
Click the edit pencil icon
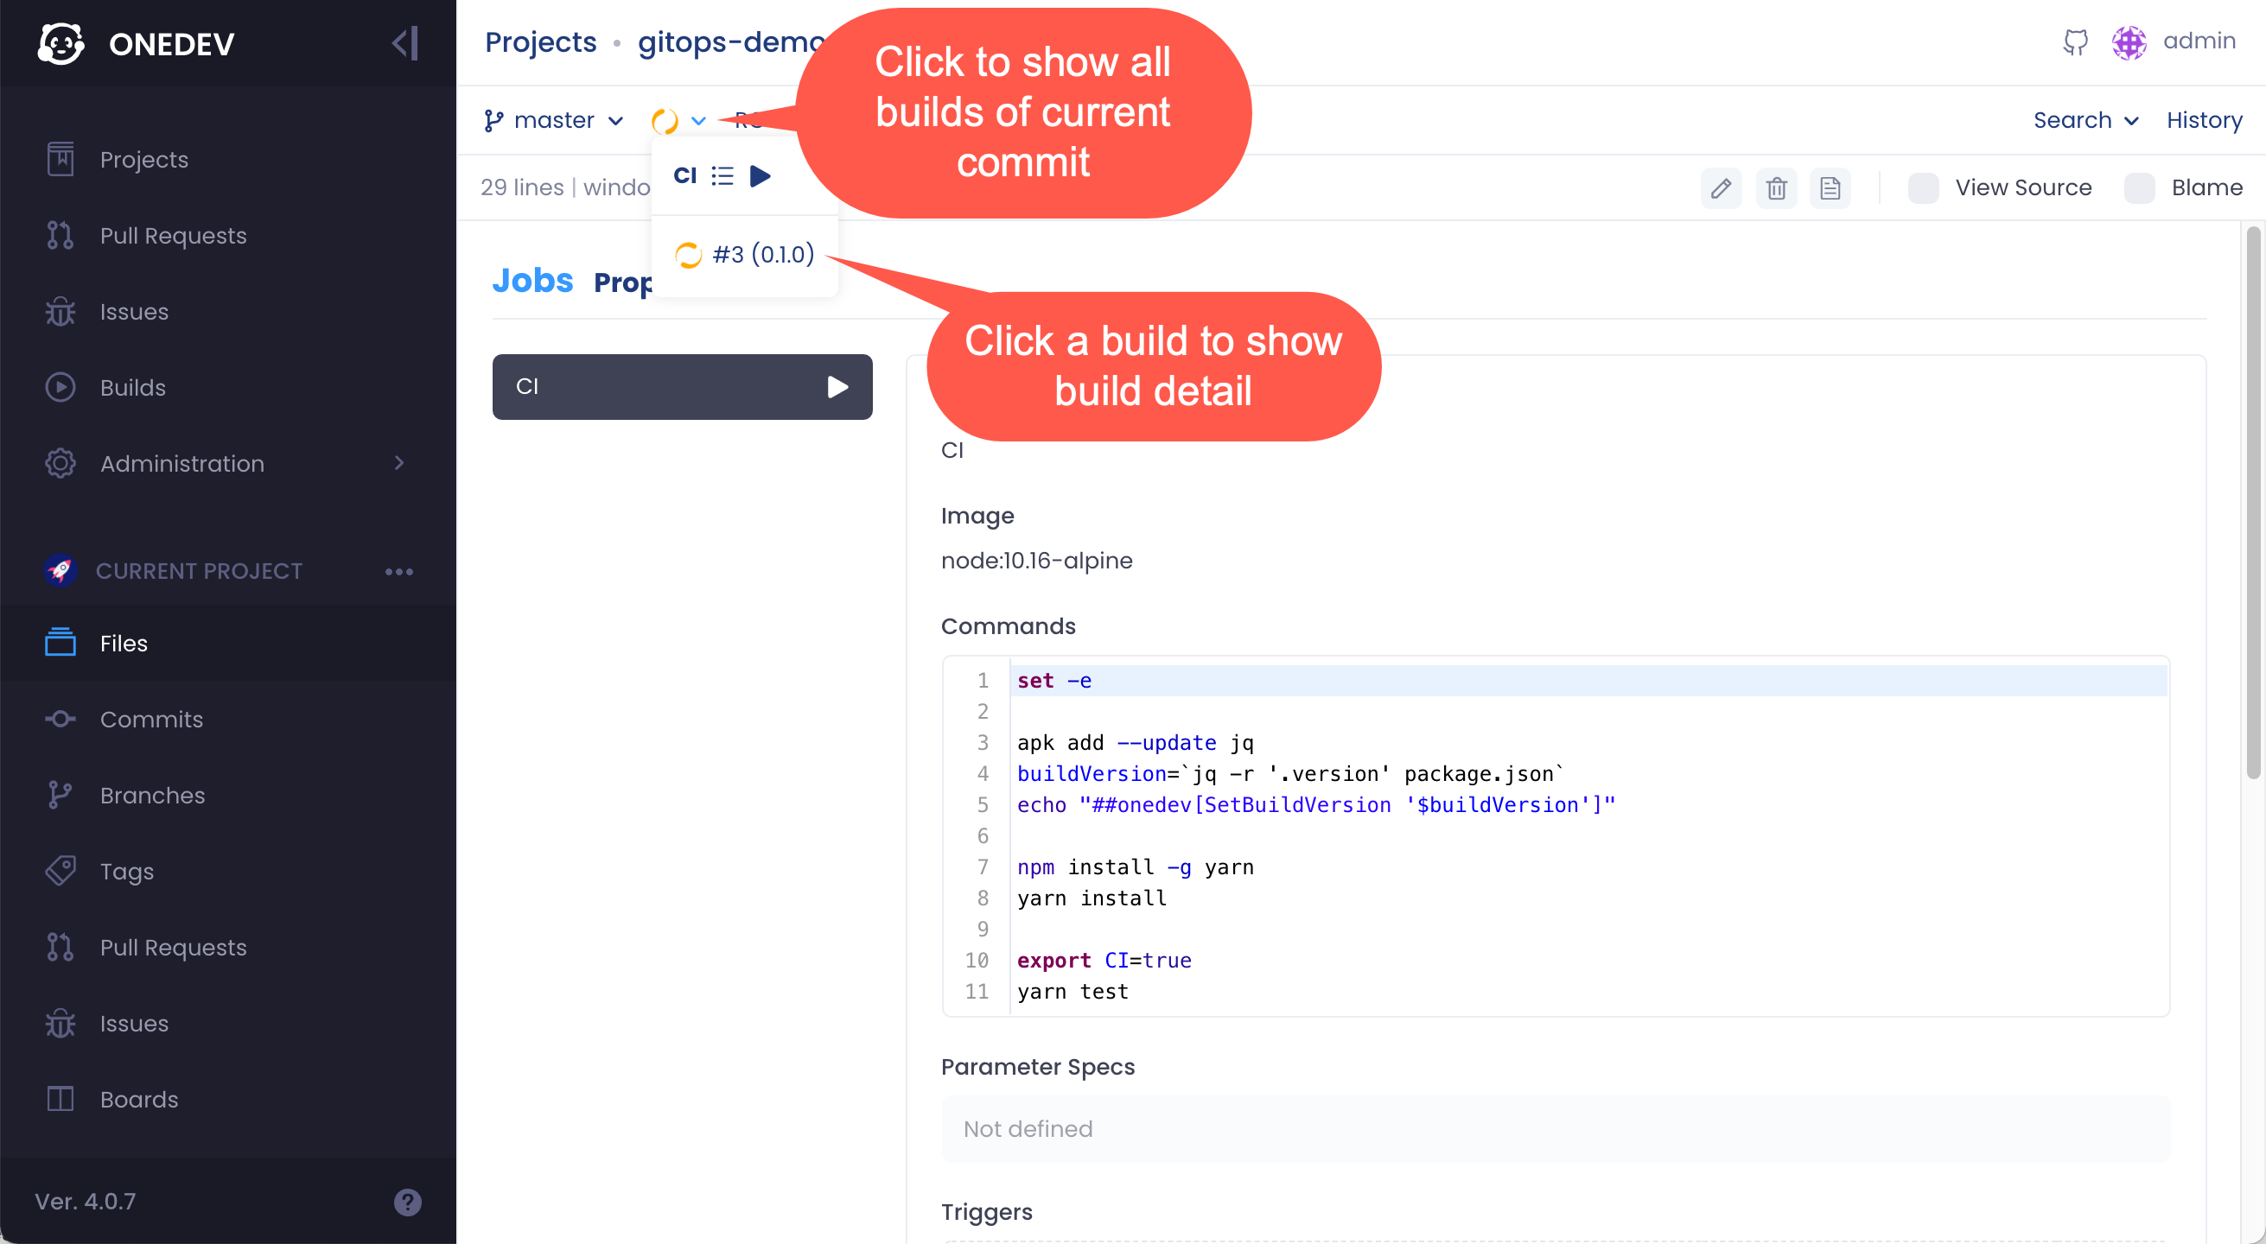(x=1721, y=187)
